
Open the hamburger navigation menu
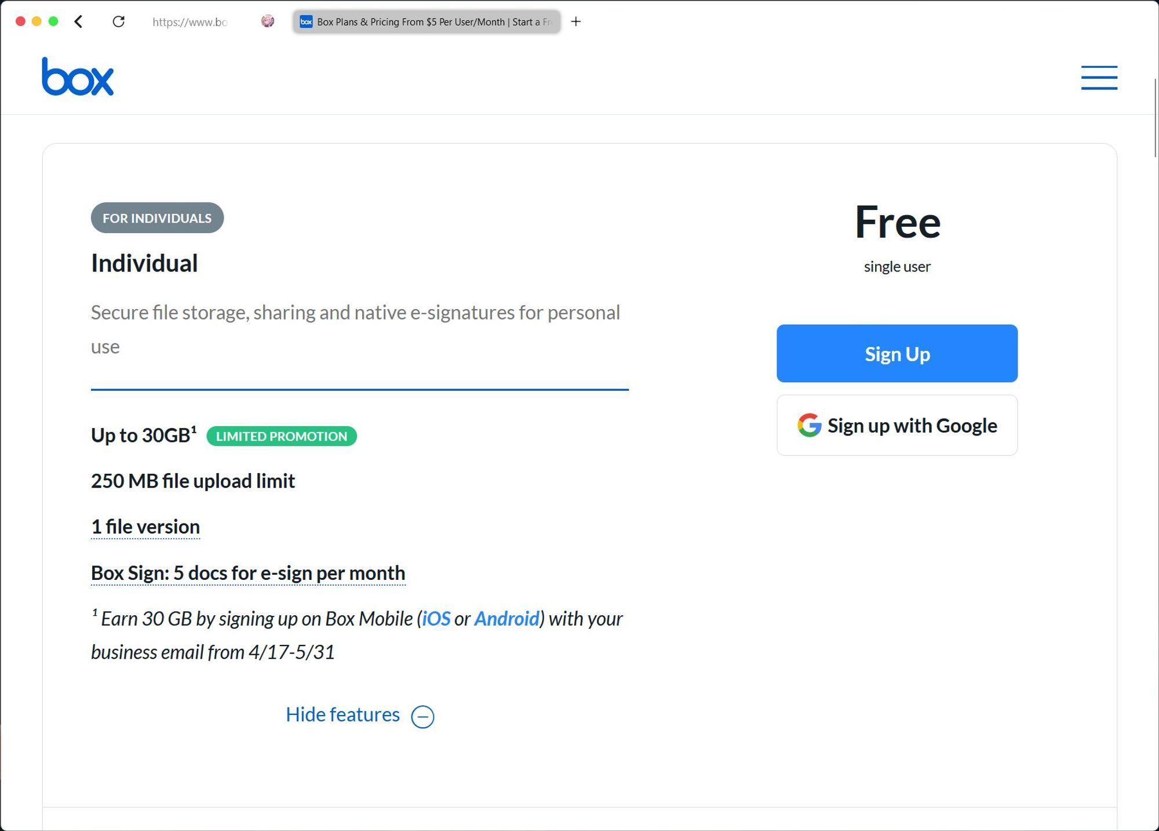[x=1099, y=78]
